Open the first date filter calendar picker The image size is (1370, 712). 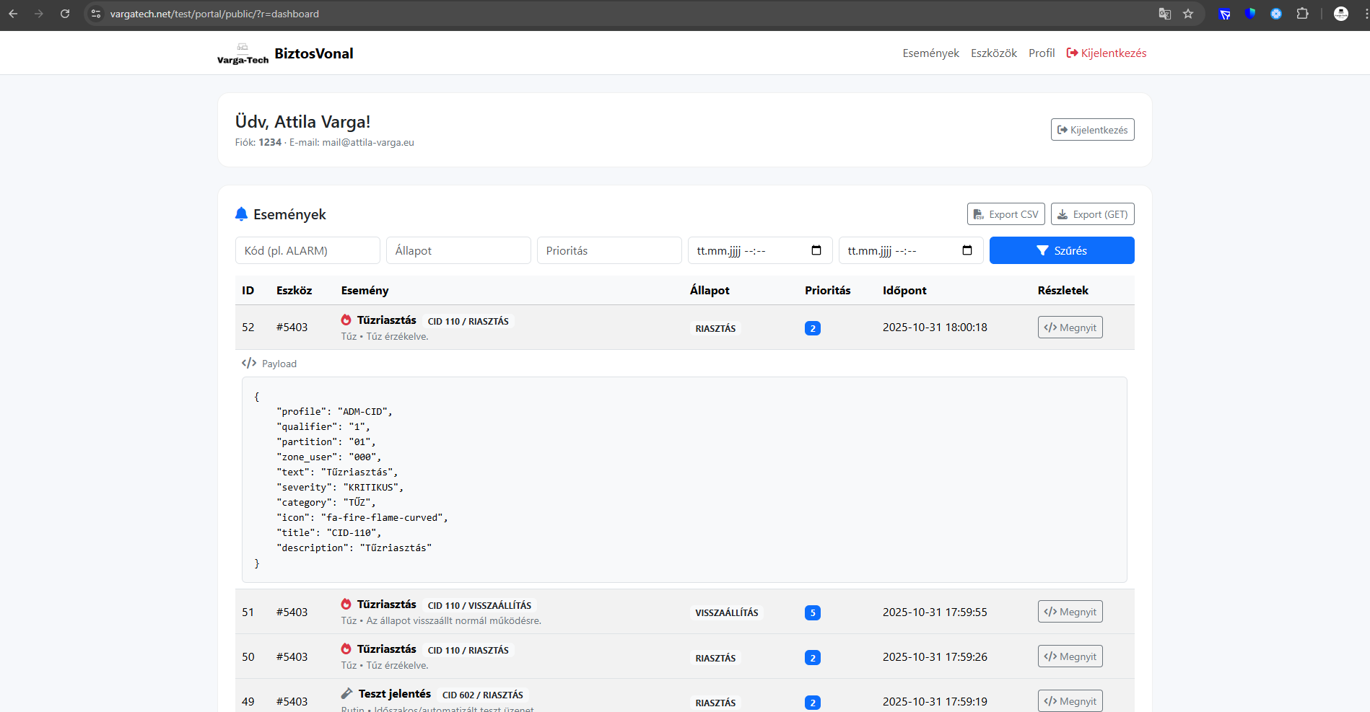(x=816, y=250)
